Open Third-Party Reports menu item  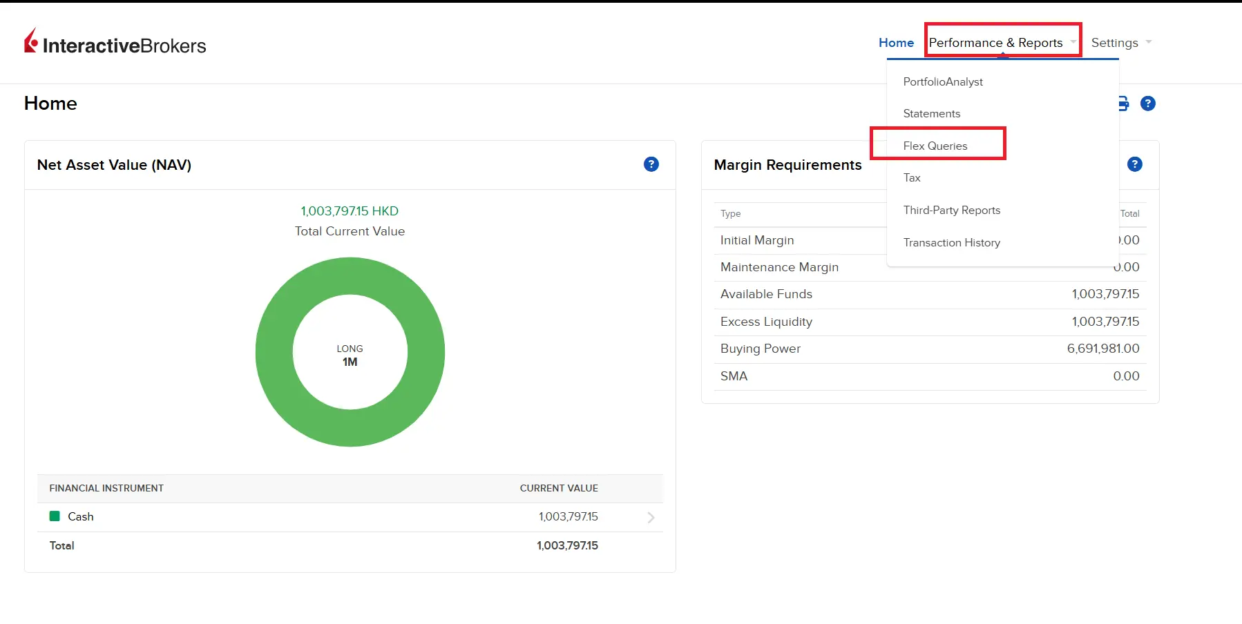951,210
